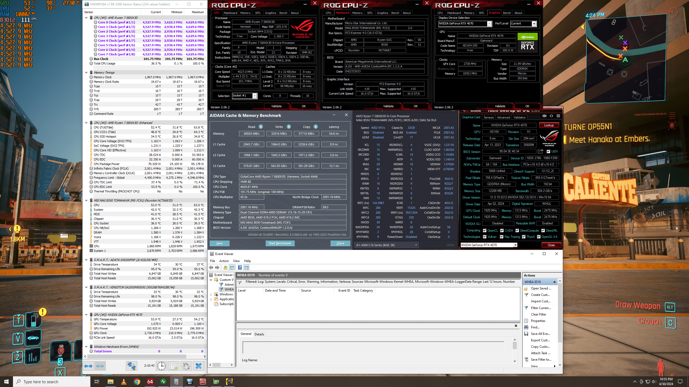Open Socket #1 selection dropdown
This screenshot has height=387, width=689.
(245, 96)
